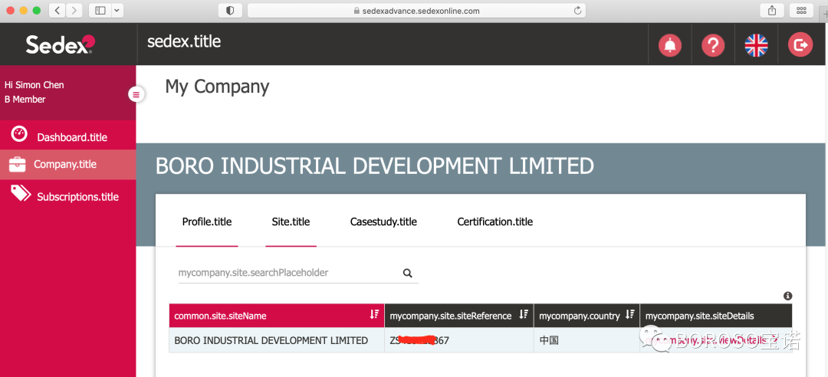This screenshot has width=828, height=377.
Task: Click the search magnifier icon
Action: [407, 273]
